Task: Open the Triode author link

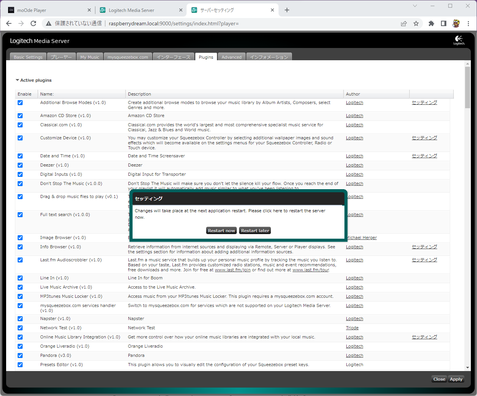Action: pyautogui.click(x=352, y=328)
